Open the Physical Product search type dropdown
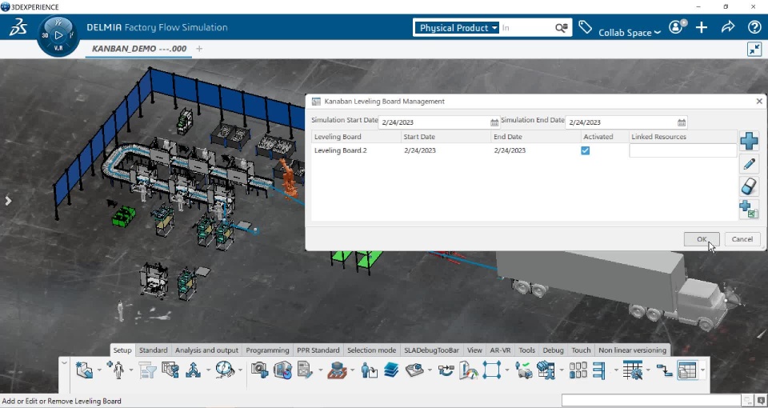The height and width of the screenshot is (408, 768). pyautogui.click(x=457, y=28)
